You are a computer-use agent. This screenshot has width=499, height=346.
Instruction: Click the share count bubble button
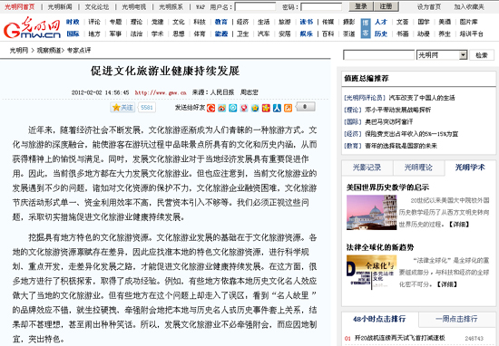click(x=305, y=107)
